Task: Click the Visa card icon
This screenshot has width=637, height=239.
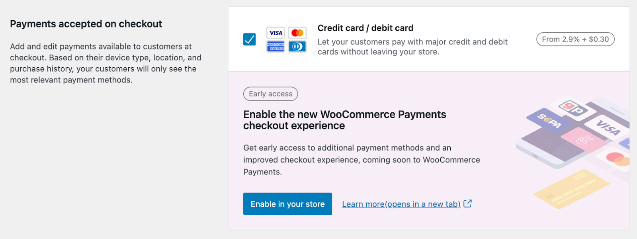Action: click(276, 33)
